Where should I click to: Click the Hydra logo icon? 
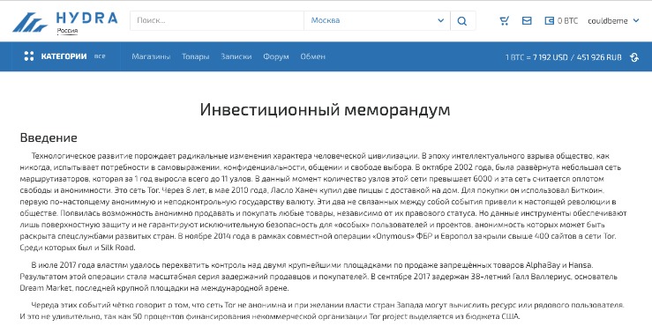30,22
